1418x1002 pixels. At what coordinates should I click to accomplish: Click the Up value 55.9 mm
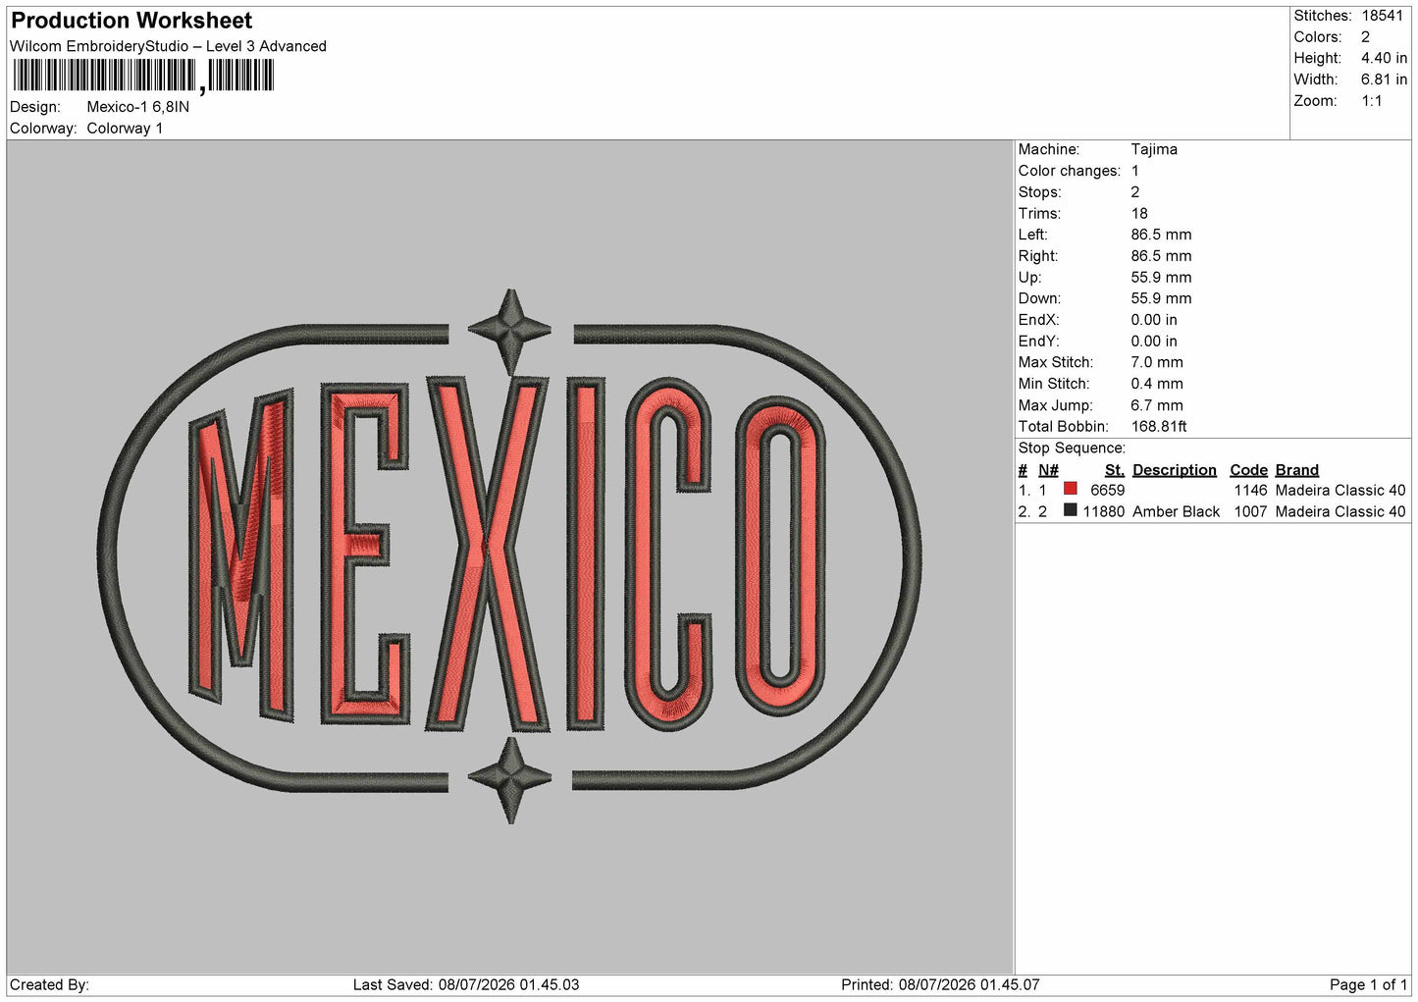tap(1161, 278)
